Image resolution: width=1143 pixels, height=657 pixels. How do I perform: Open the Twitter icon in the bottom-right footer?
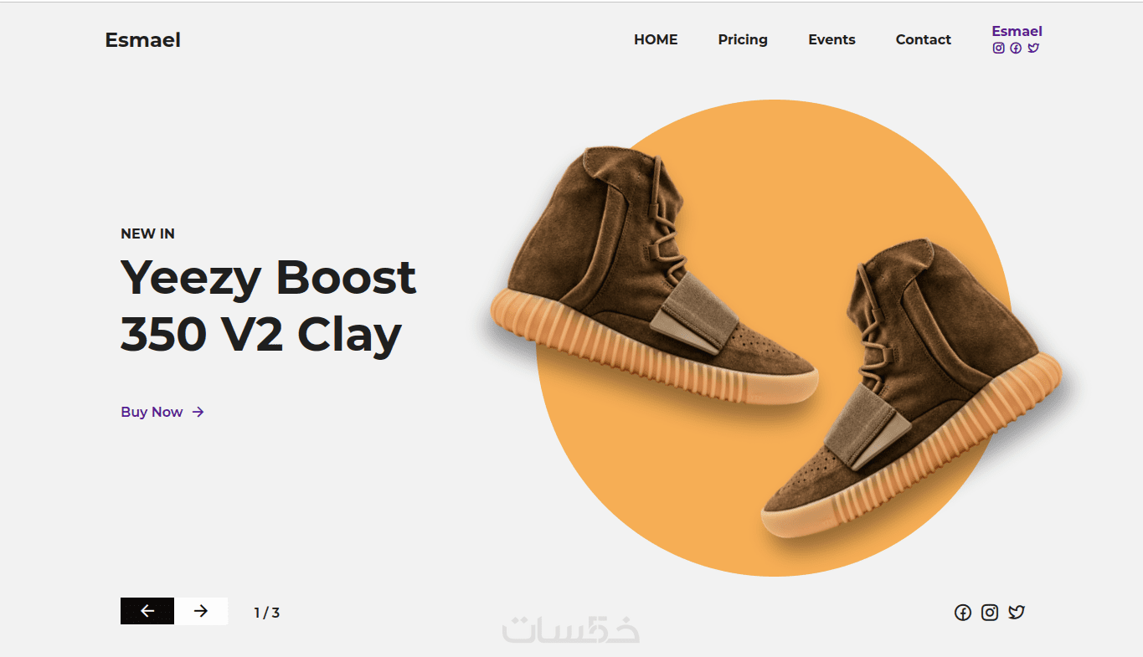(1017, 613)
